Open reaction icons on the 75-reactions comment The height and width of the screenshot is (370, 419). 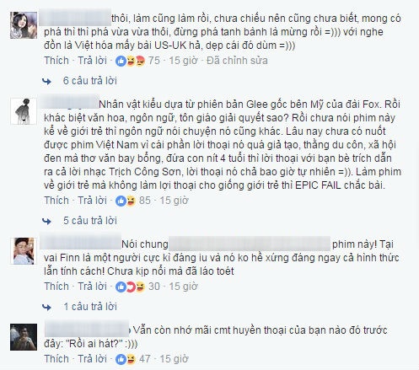131,61
